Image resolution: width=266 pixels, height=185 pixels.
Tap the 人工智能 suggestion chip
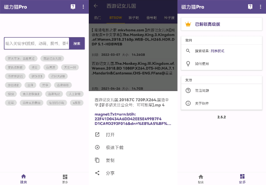point(75,94)
